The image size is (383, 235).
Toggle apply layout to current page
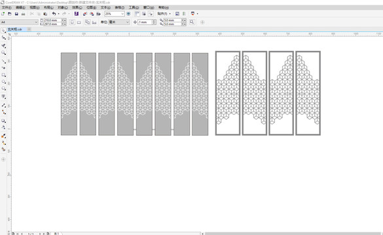point(94,22)
